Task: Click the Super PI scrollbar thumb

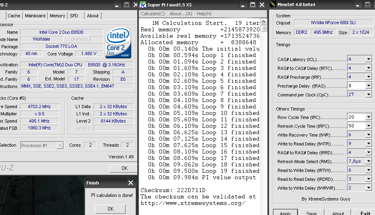Action: [263, 28]
